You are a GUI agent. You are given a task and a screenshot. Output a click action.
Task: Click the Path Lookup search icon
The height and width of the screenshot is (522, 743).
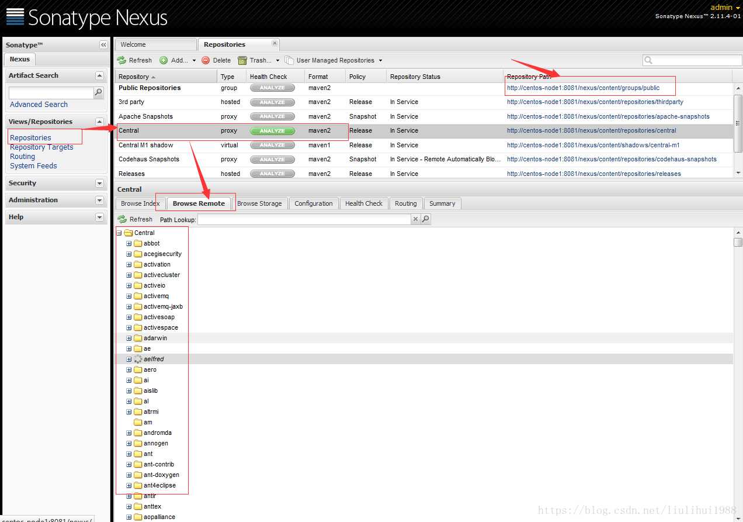426,219
